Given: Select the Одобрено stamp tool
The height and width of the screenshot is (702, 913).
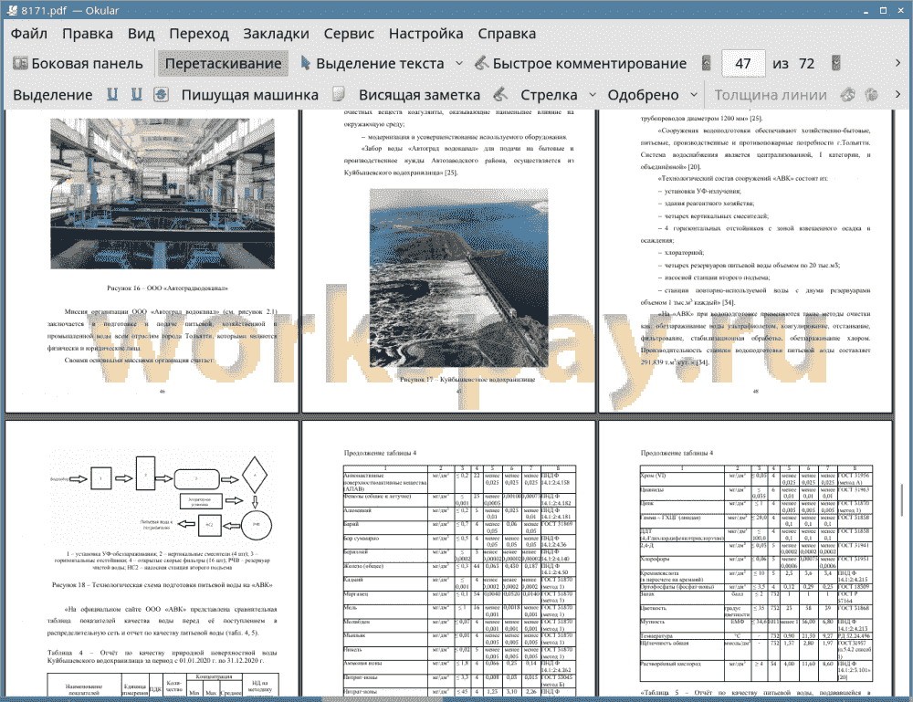Looking at the screenshot, I should pyautogui.click(x=643, y=94).
